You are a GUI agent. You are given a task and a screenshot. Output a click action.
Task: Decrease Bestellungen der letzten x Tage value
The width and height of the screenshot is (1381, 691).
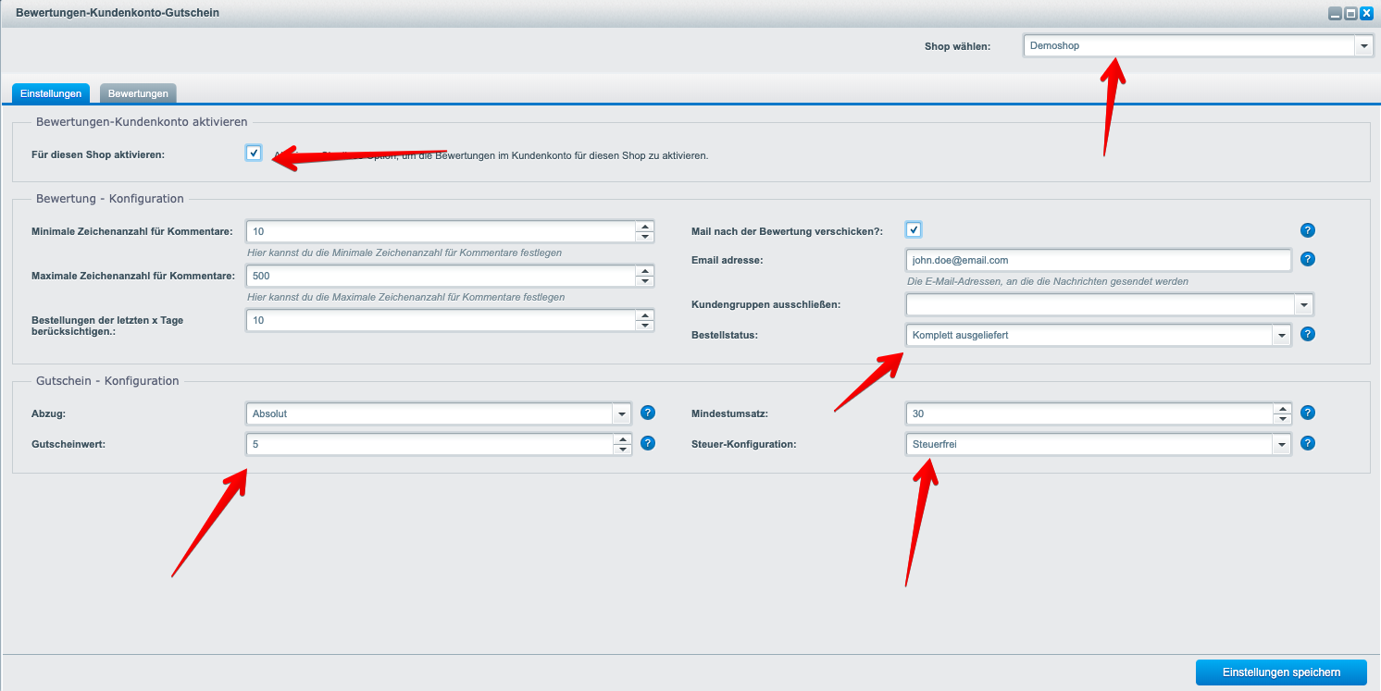click(x=645, y=326)
